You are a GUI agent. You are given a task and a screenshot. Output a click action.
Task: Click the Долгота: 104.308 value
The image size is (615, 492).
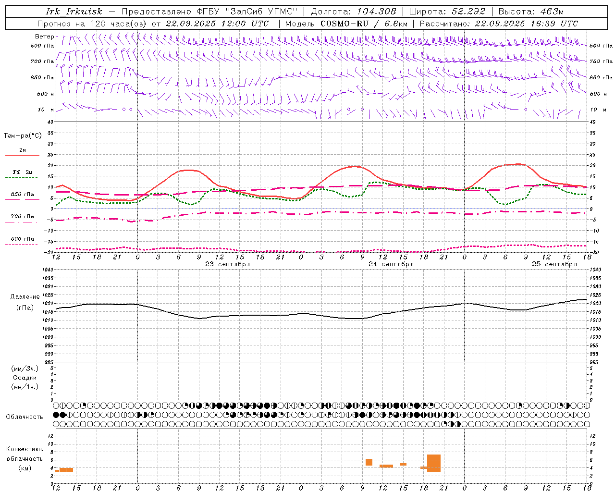point(354,12)
